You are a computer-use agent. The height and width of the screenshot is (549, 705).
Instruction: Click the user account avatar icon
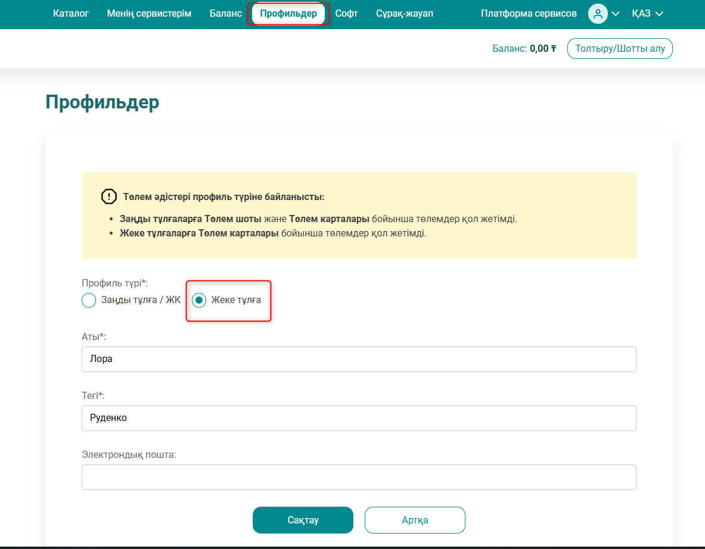click(597, 14)
